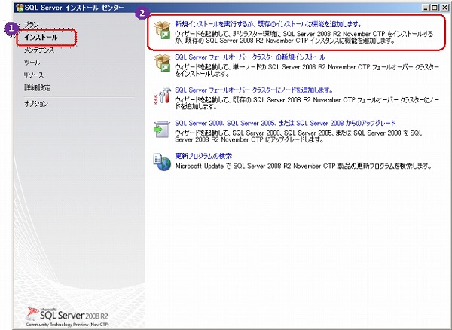
Task: Click the SQL Server title bar icon
Action: click(x=20, y=8)
